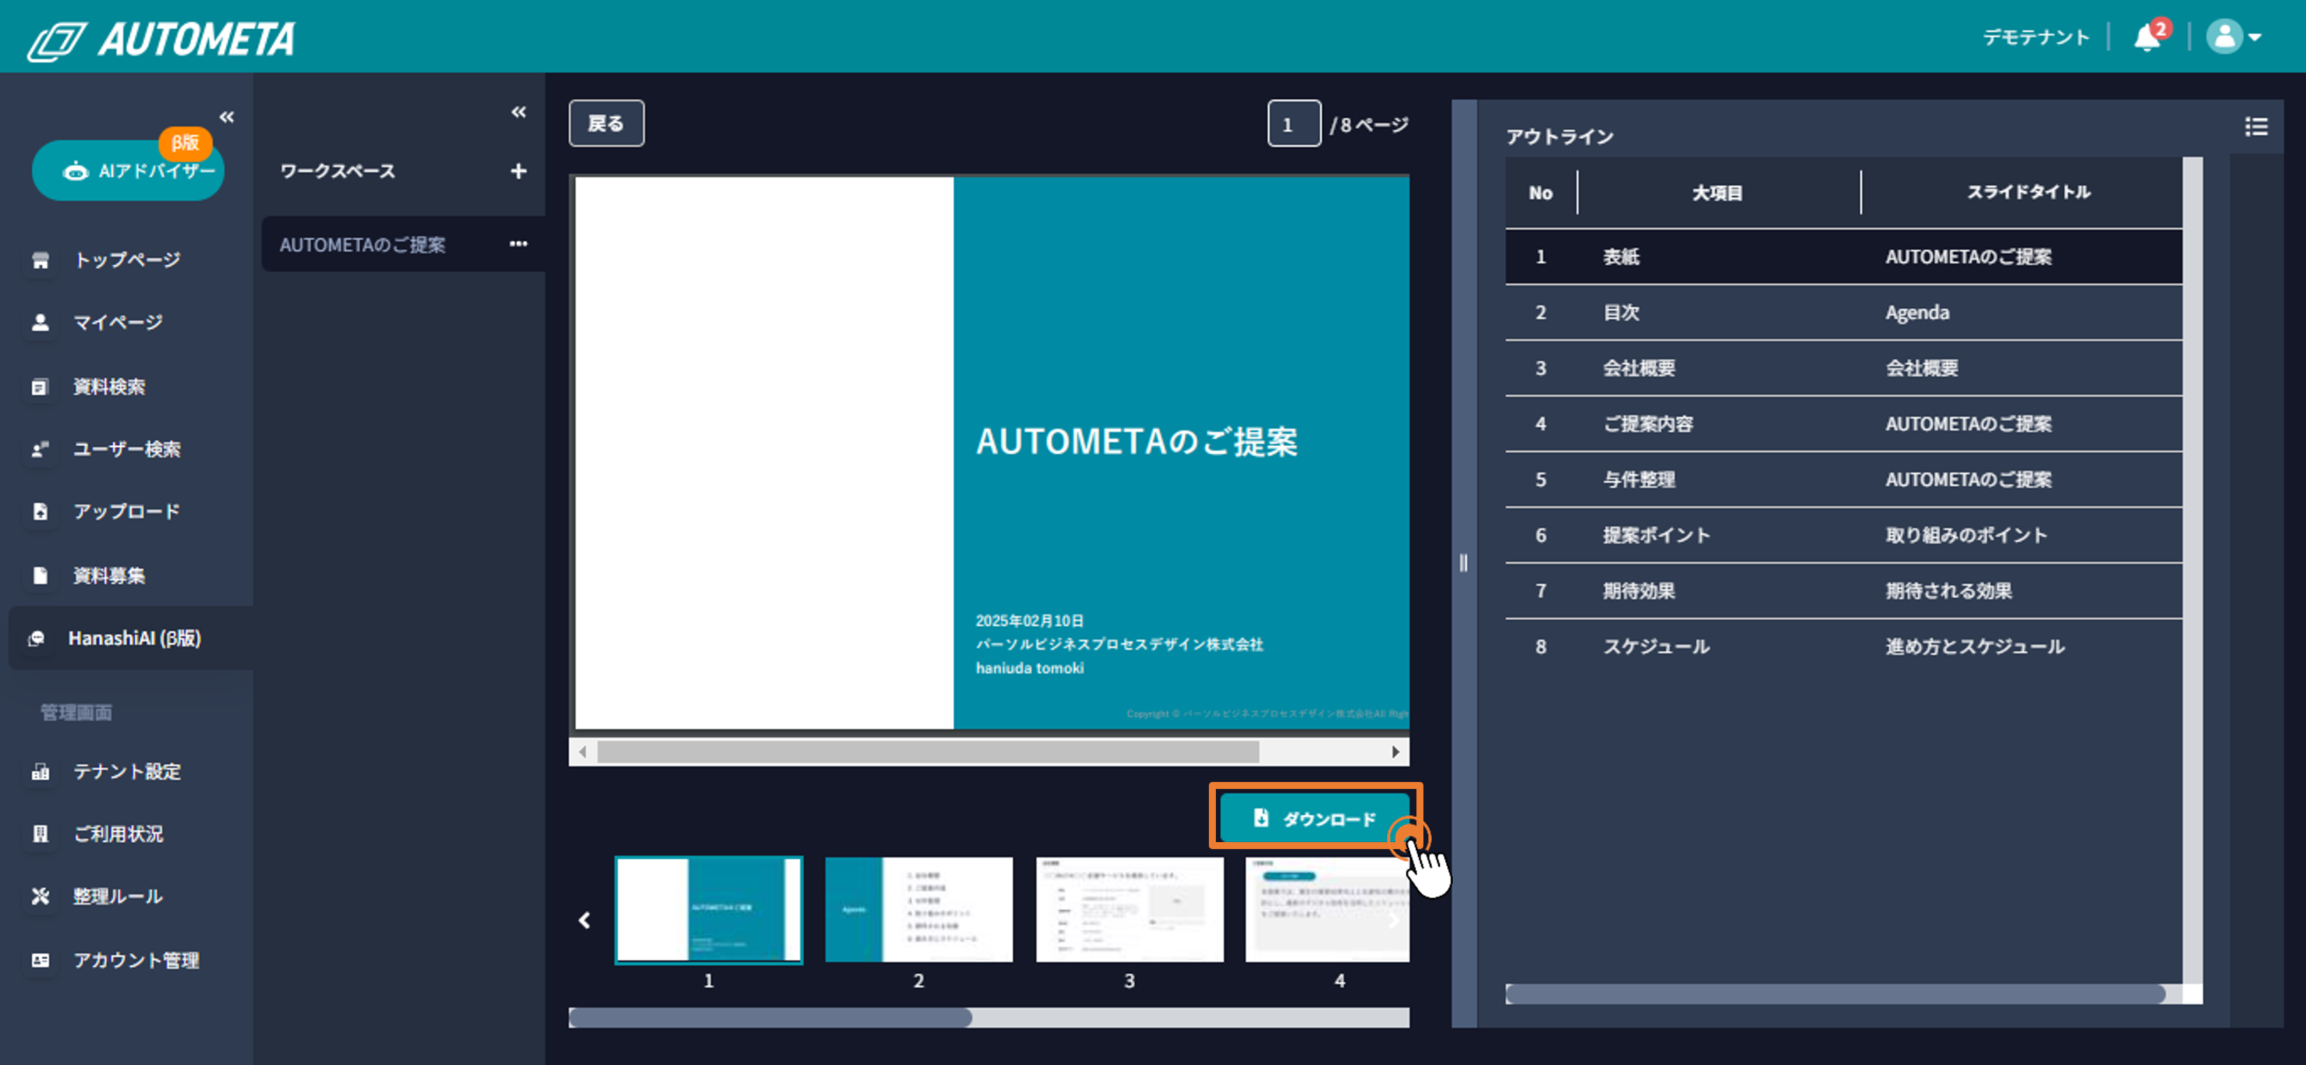The image size is (2306, 1065).
Task: Open マイページ from sidebar
Action: pyautogui.click(x=119, y=322)
